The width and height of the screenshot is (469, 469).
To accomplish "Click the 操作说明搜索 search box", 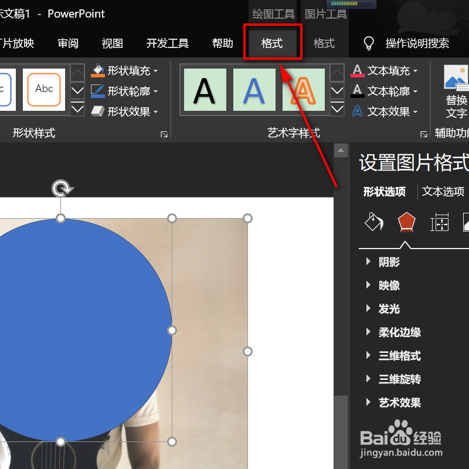I will tap(417, 43).
